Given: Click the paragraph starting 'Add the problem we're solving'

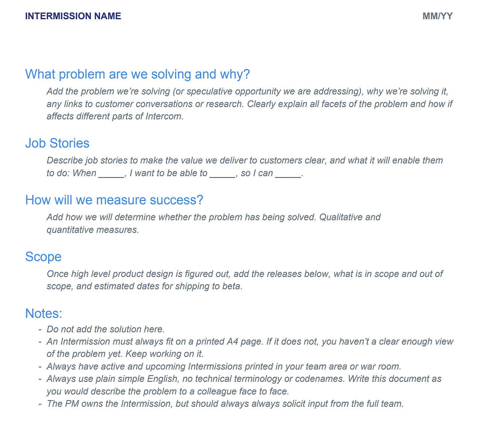Looking at the screenshot, I should click(250, 104).
